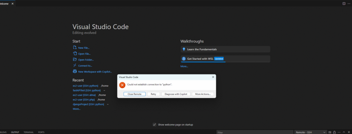Screen dimensions: 352x134
Task: Open recent djangoProject [SSH: python] link
Action: click(88, 104)
